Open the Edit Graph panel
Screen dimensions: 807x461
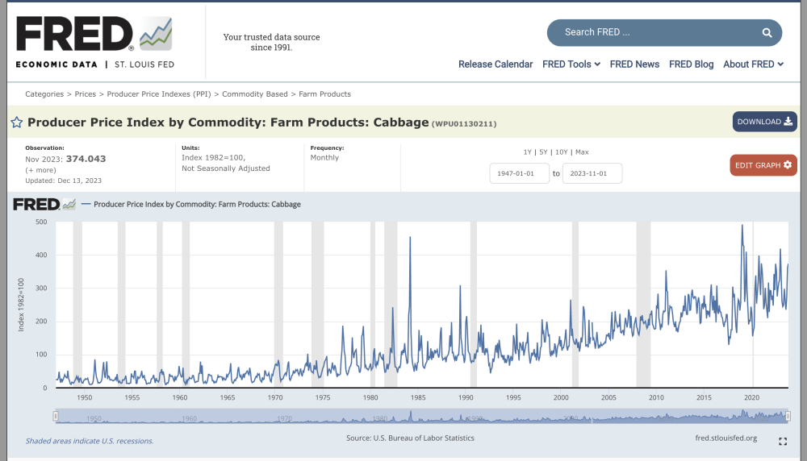pyautogui.click(x=763, y=165)
